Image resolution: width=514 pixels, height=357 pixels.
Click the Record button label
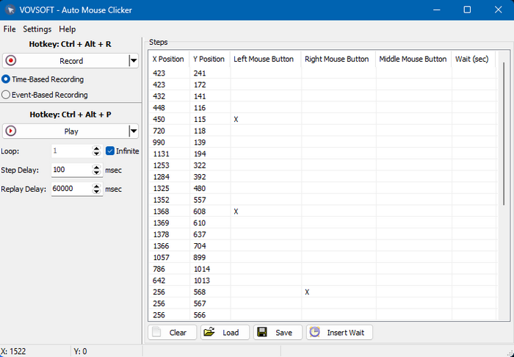71,61
